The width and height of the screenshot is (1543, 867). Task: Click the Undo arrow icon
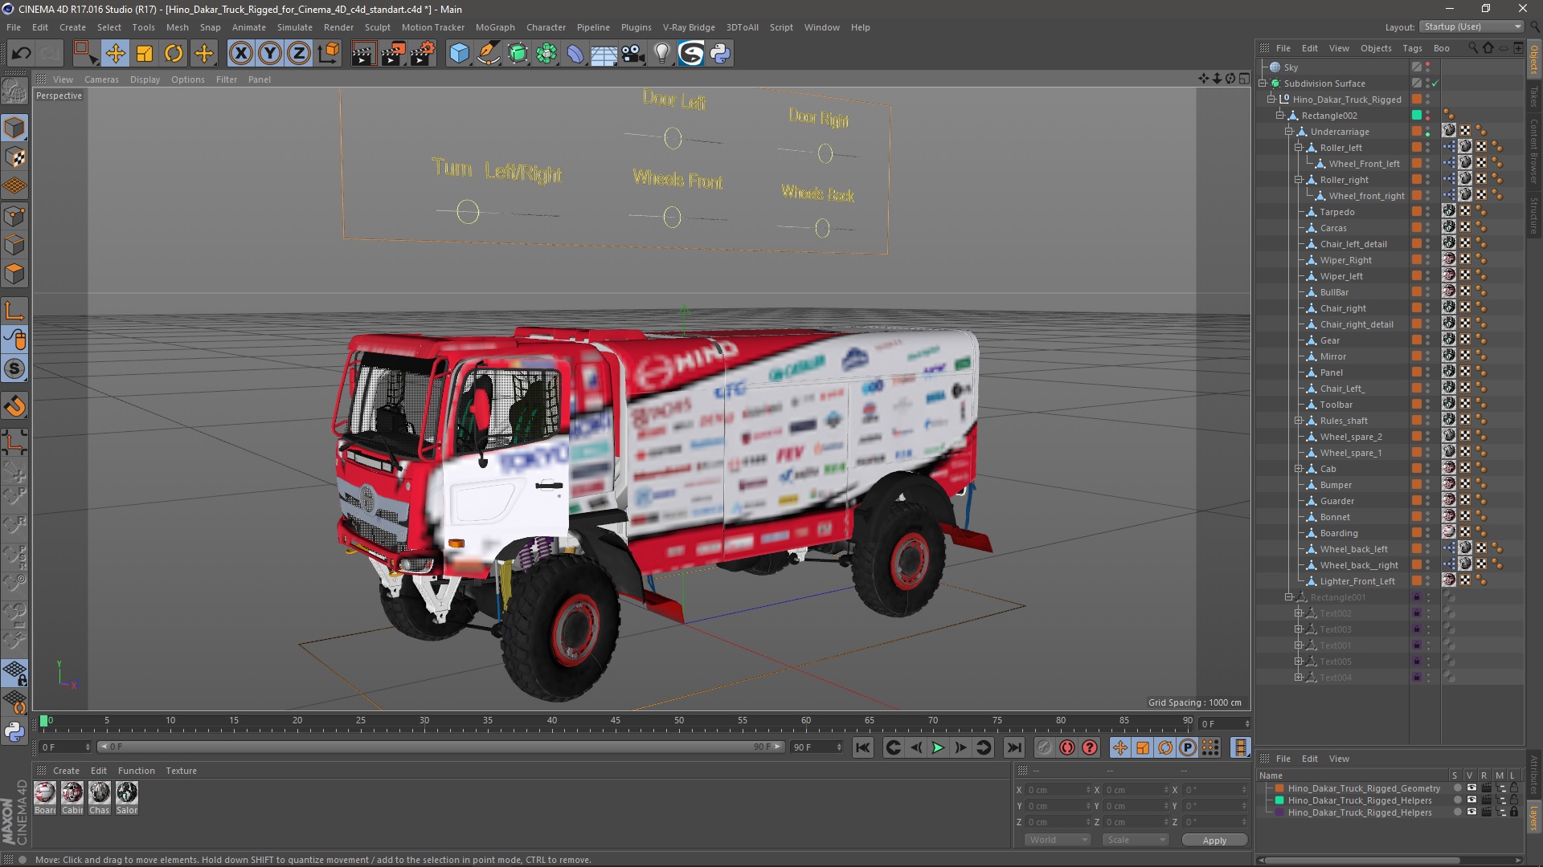[22, 54]
